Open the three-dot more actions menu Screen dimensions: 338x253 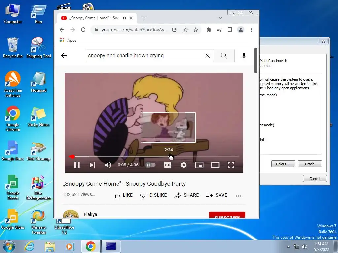click(x=239, y=196)
